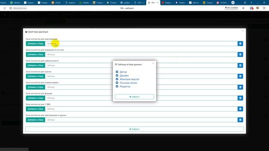Open the red-badged extension icon in browser toolbar
This screenshot has height=151, width=269.
pyautogui.click(x=251, y=8)
